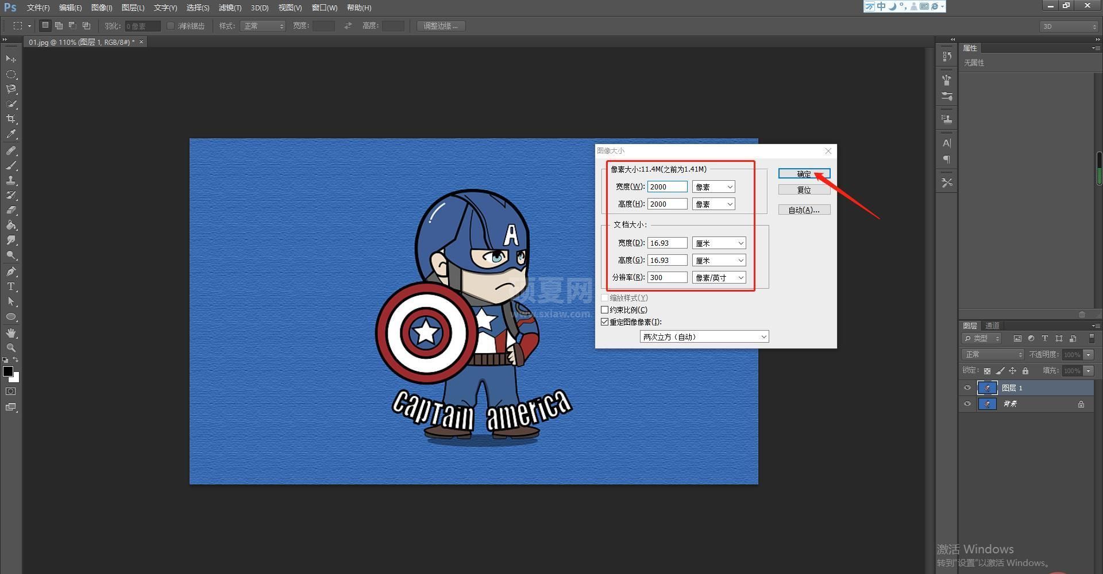This screenshot has width=1103, height=574.
Task: Open document width centimeters dropdown
Action: (x=719, y=243)
